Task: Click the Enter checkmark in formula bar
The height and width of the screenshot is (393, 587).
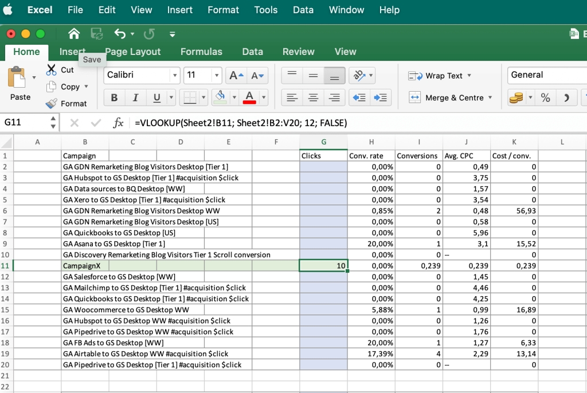Action: [x=96, y=123]
